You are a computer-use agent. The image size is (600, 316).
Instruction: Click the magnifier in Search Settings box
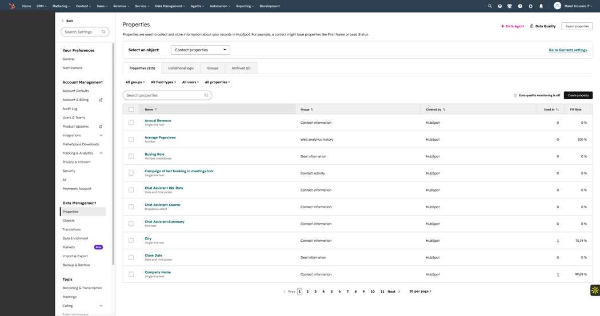coord(103,32)
